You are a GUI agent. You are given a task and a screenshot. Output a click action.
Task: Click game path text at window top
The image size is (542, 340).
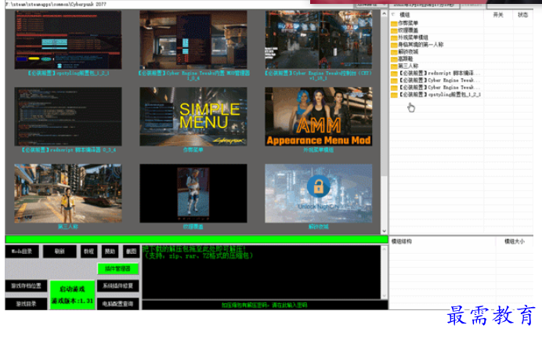[x=56, y=4]
